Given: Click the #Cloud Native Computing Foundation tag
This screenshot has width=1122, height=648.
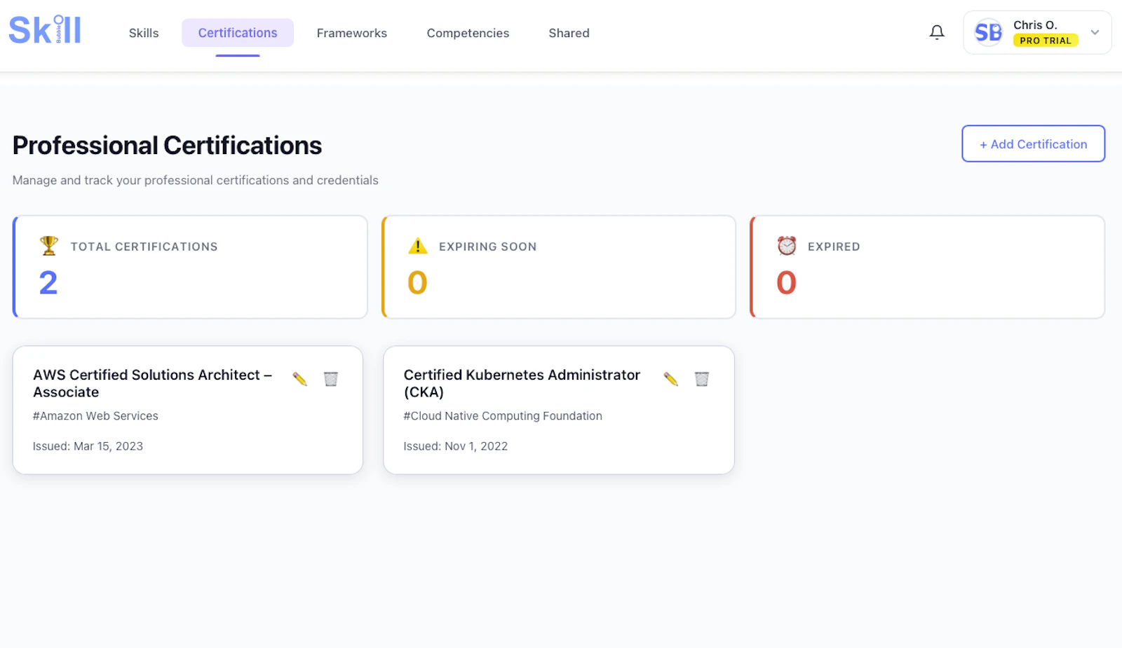Looking at the screenshot, I should click(x=503, y=416).
